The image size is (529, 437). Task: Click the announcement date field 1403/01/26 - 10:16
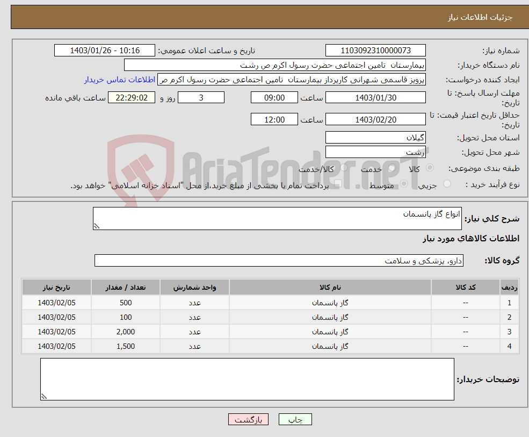[x=105, y=51]
